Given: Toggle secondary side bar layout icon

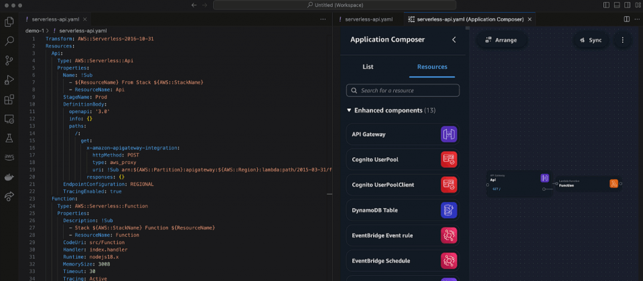Looking at the screenshot, I should [x=628, y=5].
